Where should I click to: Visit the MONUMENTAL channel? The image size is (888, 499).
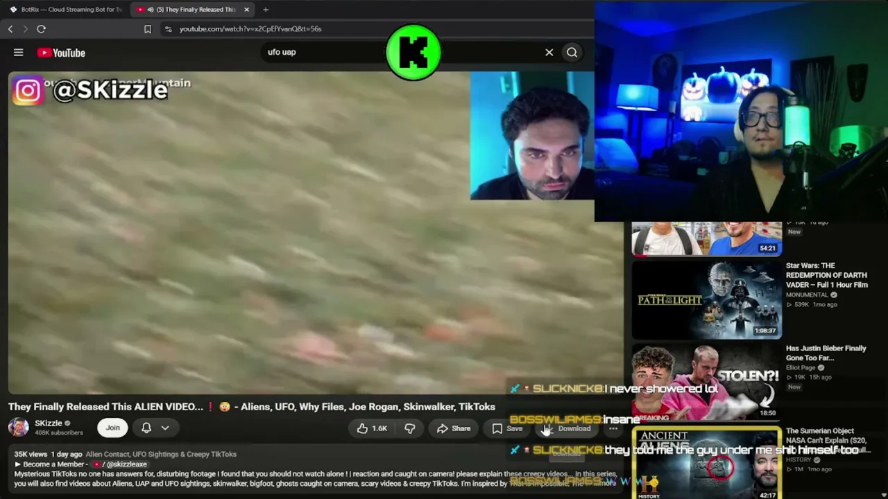[808, 295]
